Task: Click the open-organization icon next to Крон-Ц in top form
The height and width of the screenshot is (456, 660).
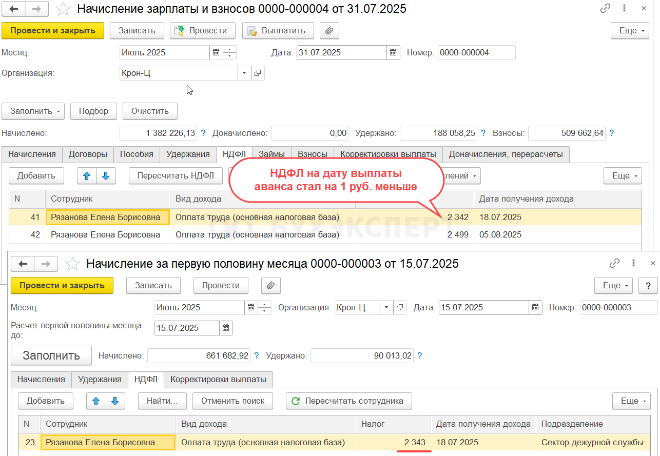Action: click(x=258, y=73)
